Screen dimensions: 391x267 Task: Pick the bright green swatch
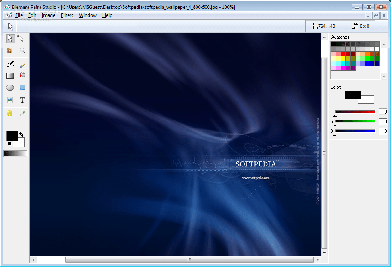[x=368, y=58]
